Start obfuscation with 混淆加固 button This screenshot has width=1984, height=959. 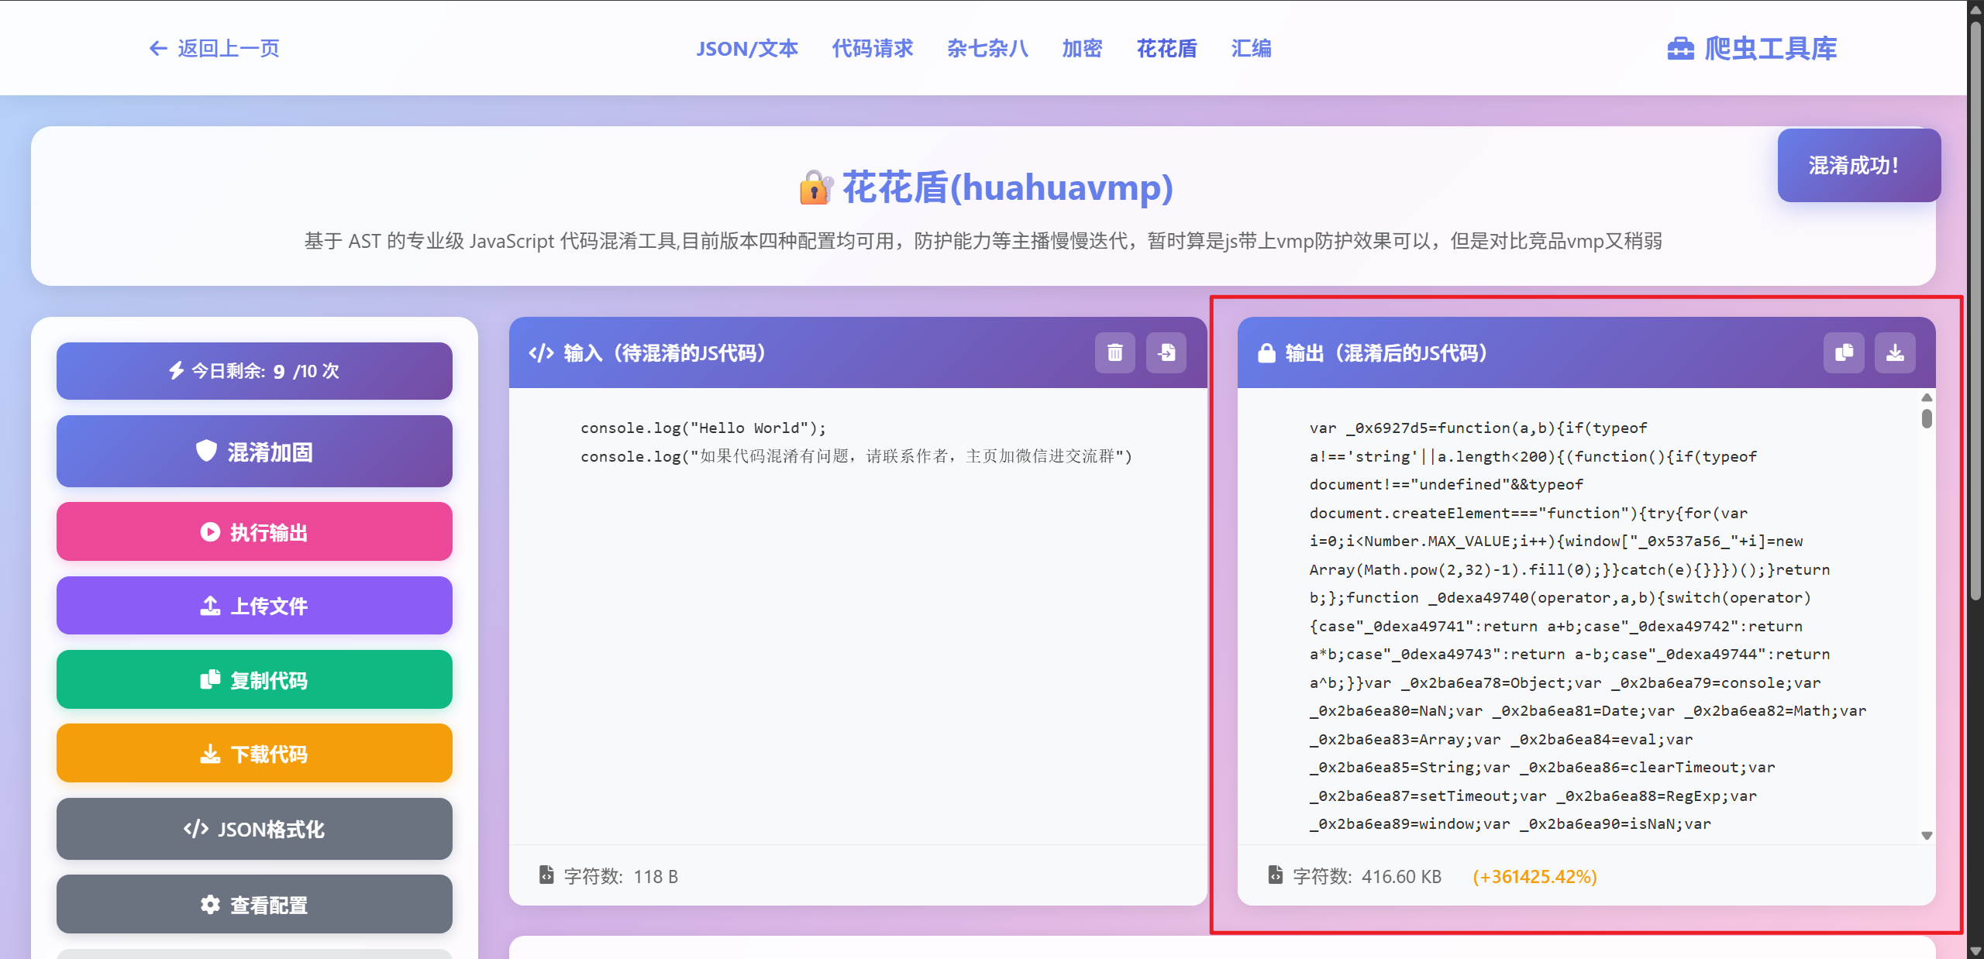pos(254,452)
